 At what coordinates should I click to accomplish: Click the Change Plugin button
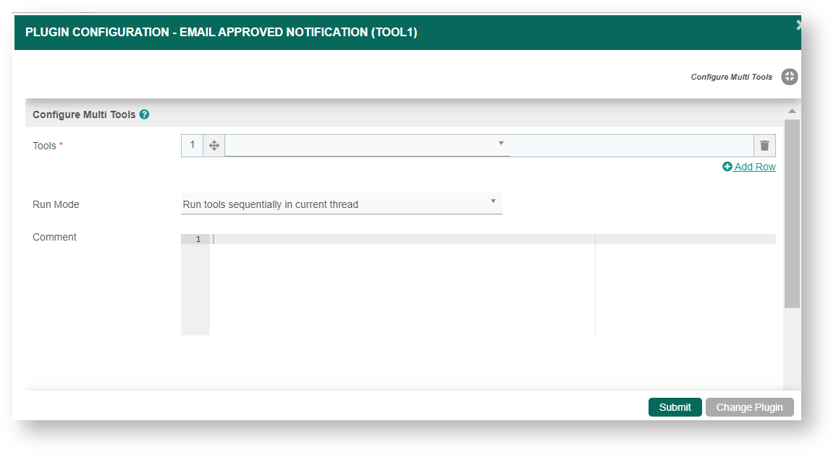(x=749, y=407)
